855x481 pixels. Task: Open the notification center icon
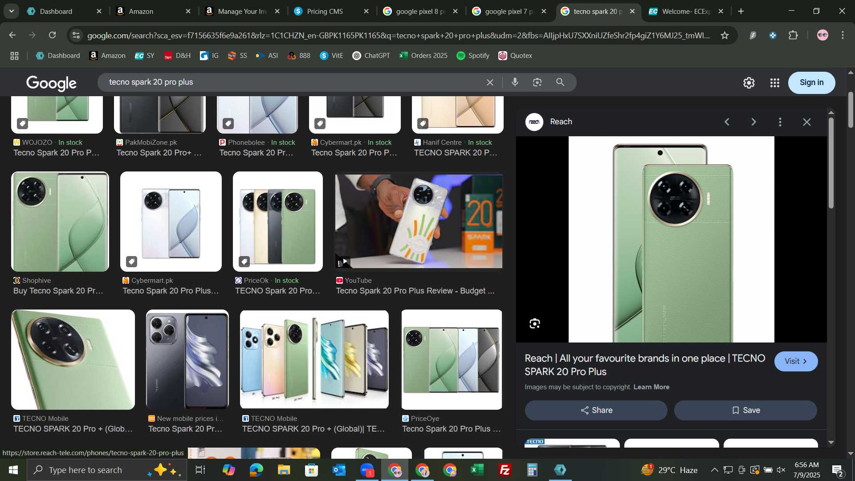point(837,470)
